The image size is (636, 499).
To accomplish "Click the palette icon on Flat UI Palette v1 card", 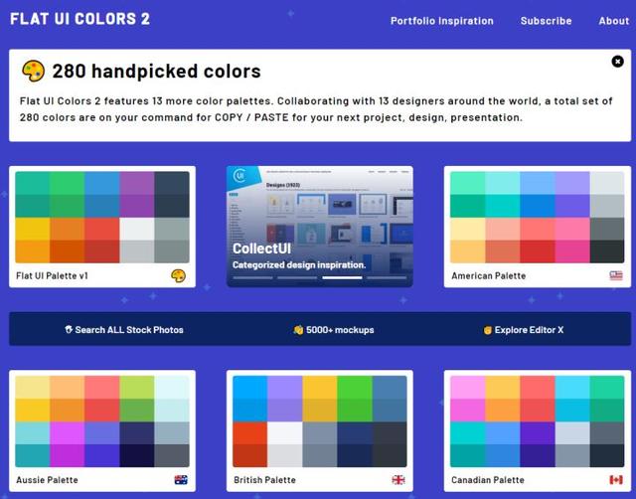I will 179,276.
